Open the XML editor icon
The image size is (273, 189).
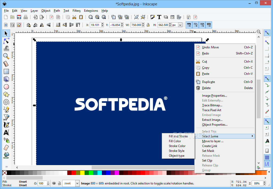(x=172, y=17)
